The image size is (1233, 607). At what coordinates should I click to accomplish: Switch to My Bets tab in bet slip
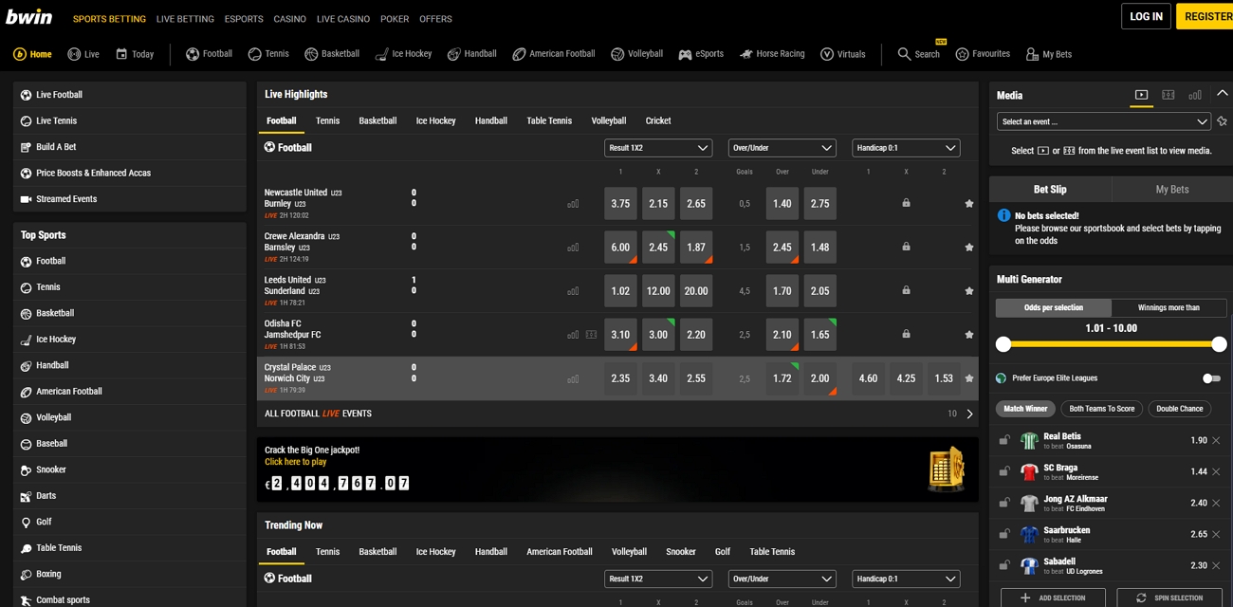(1172, 190)
